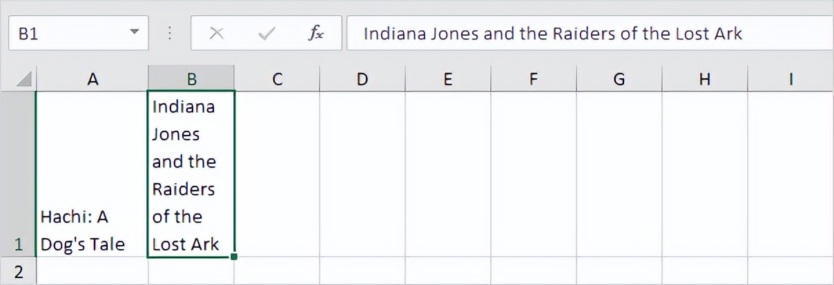This screenshot has width=834, height=285.
Task: Click empty cell D1
Action: [362, 174]
